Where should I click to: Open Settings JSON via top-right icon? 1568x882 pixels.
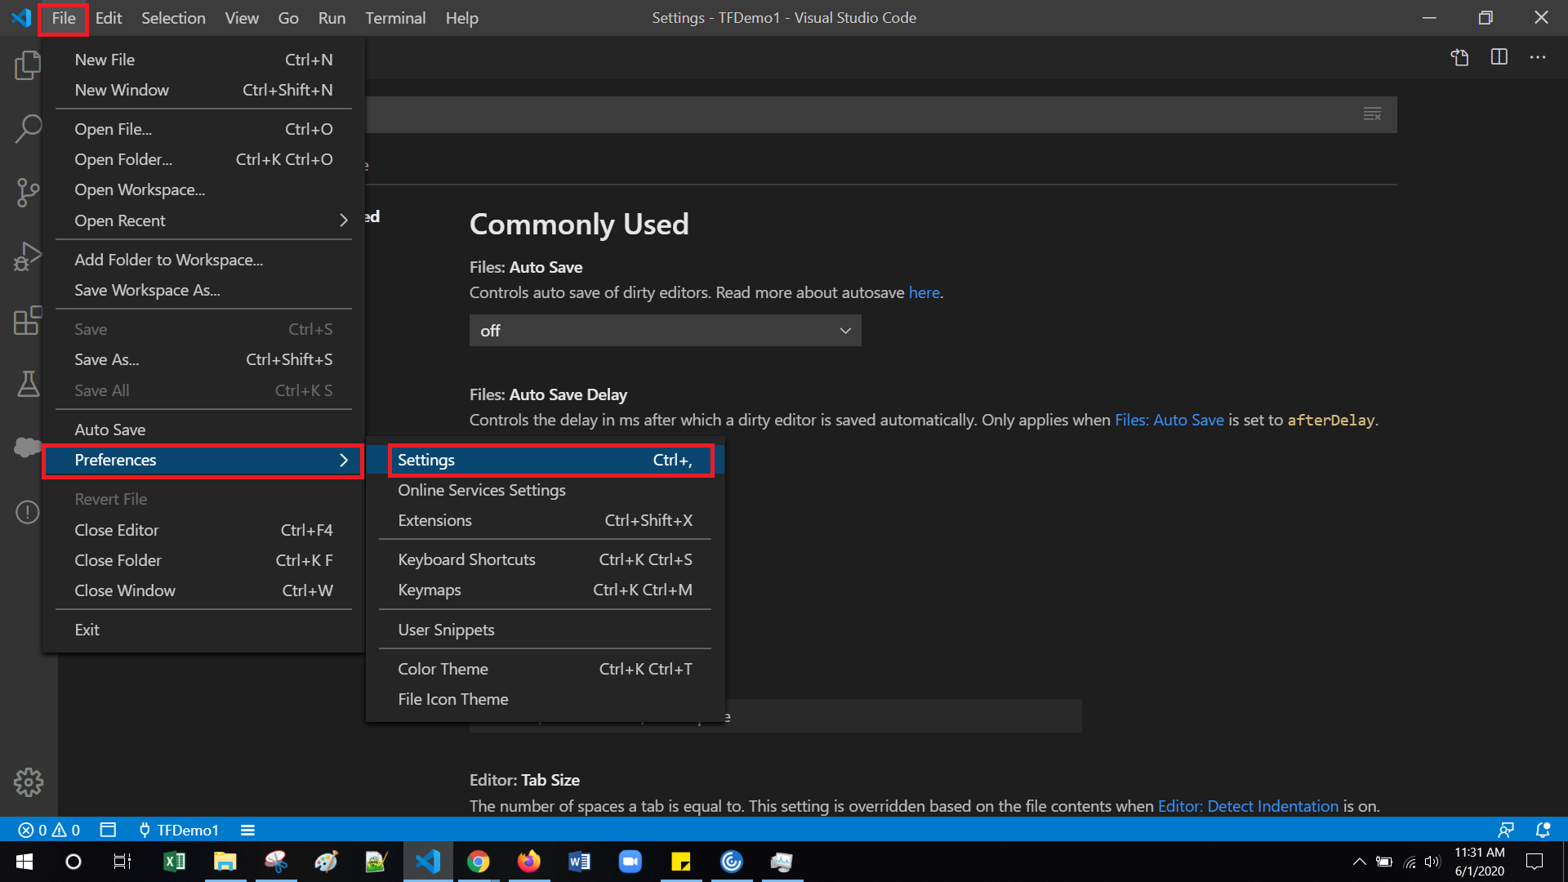(x=1460, y=57)
